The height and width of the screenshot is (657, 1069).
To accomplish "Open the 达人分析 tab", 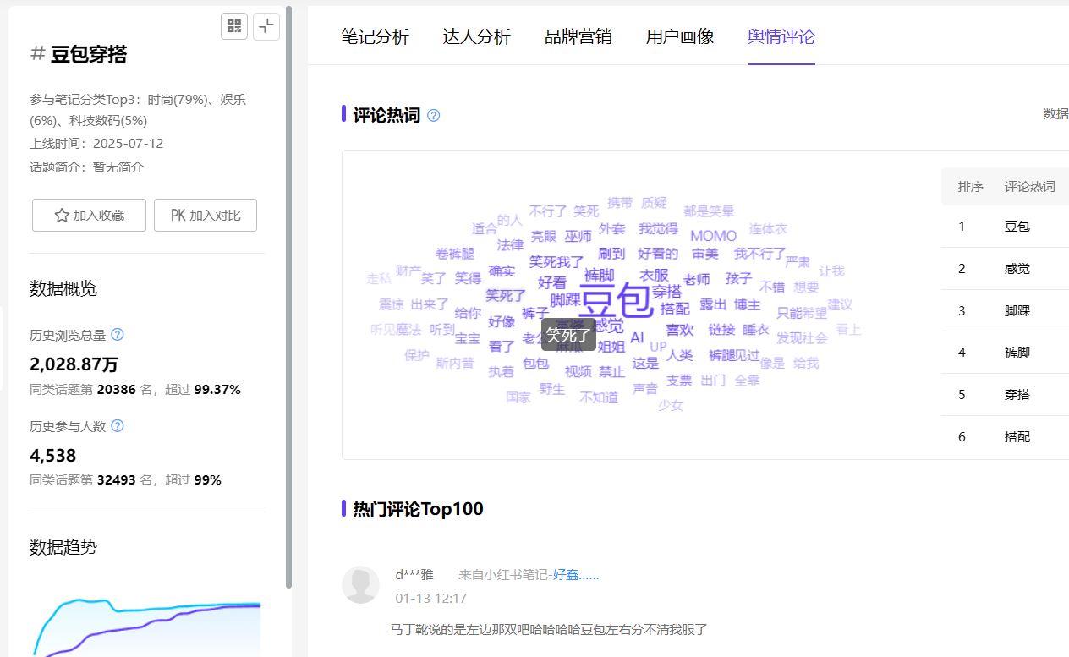I will coord(476,36).
